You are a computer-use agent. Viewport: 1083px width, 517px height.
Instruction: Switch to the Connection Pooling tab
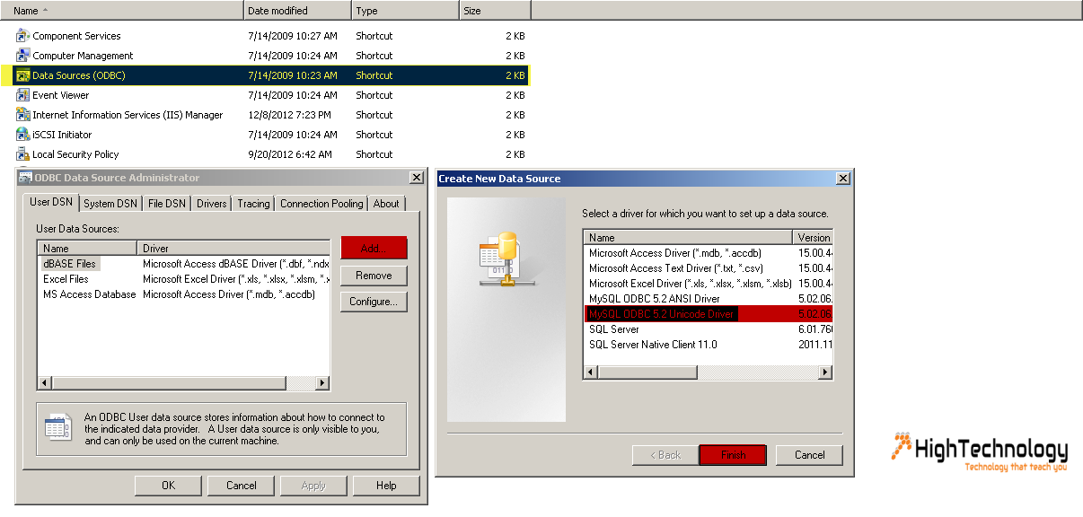point(321,204)
